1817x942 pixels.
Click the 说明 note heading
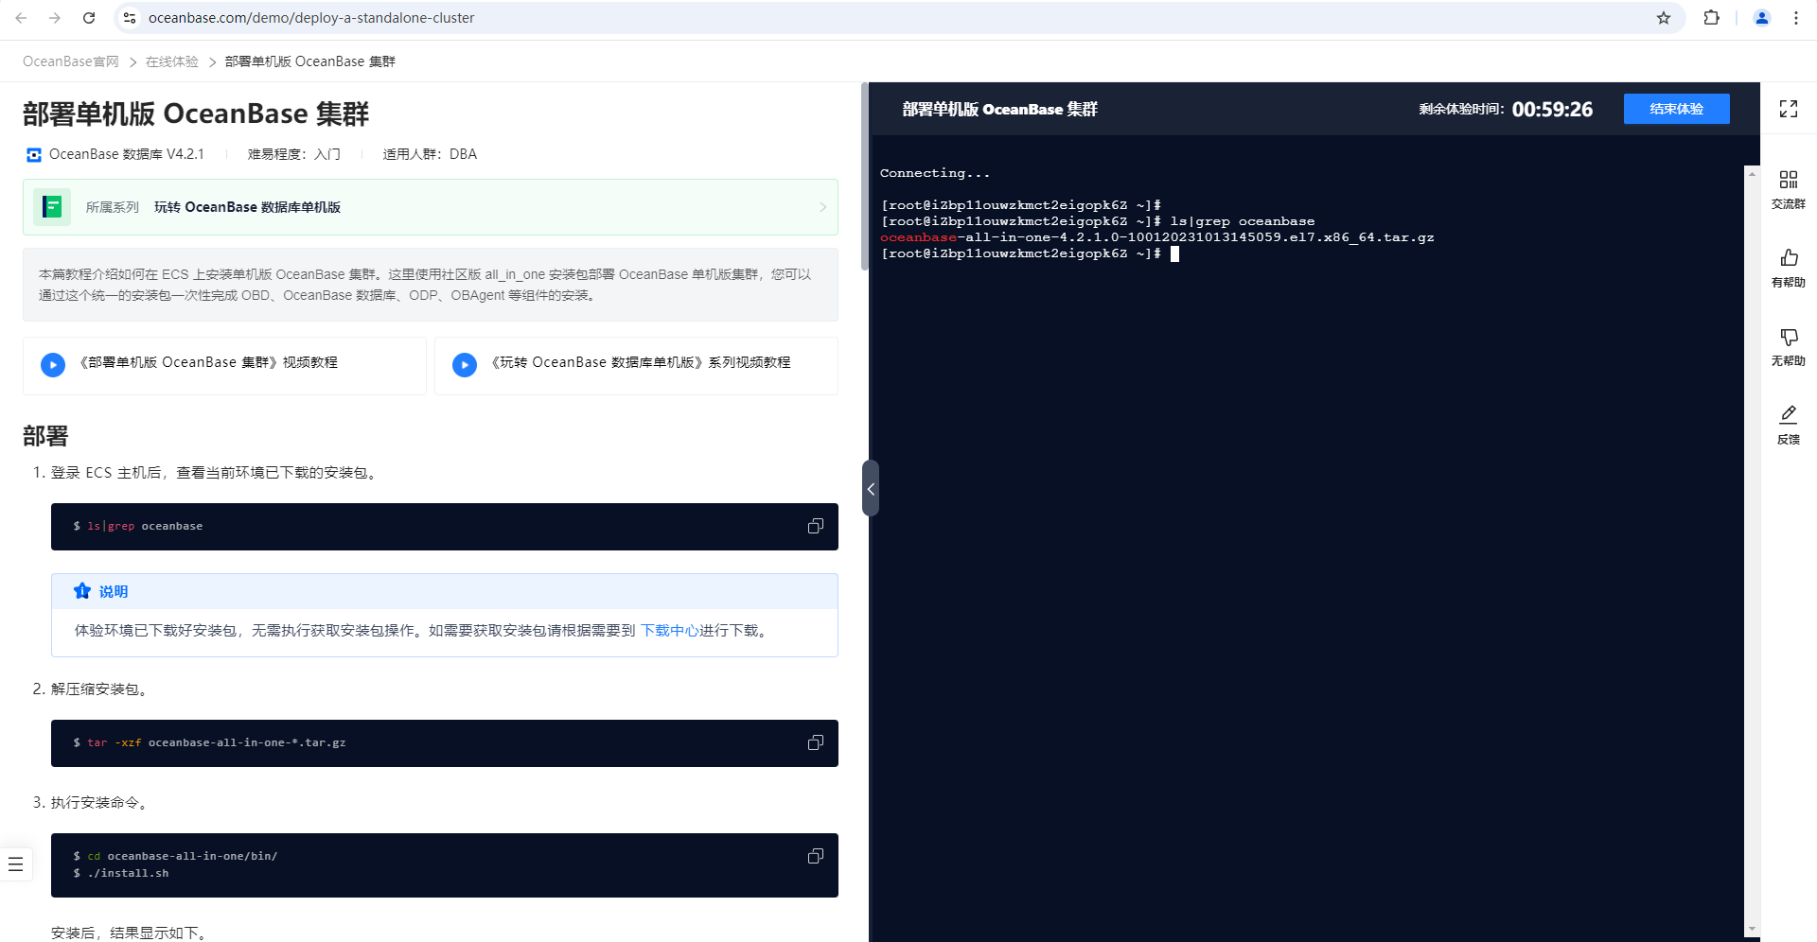click(x=114, y=591)
